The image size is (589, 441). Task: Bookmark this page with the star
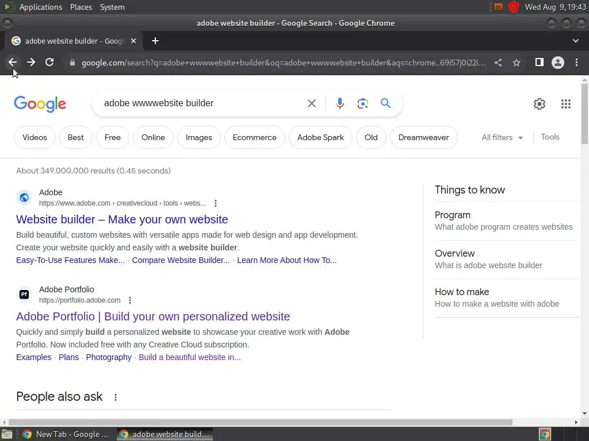517,63
